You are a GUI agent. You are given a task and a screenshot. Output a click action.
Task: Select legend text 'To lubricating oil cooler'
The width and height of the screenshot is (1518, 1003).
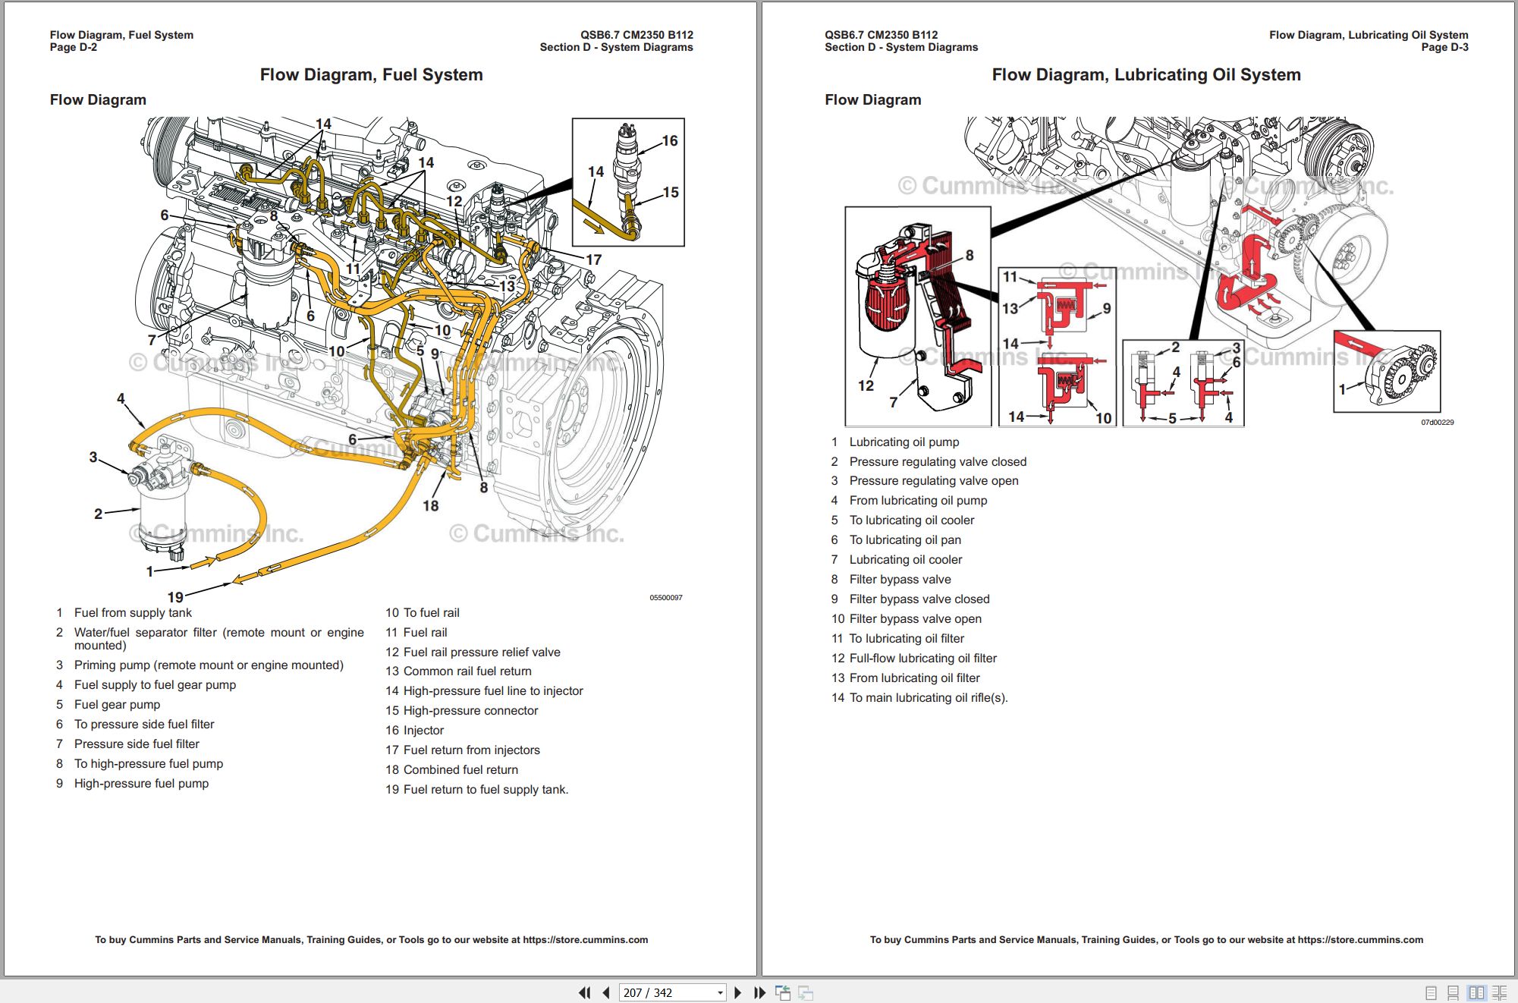[912, 520]
